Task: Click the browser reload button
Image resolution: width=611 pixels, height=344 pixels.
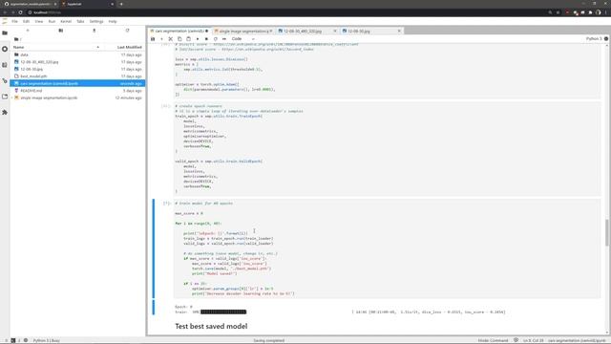Action: pos(21,12)
